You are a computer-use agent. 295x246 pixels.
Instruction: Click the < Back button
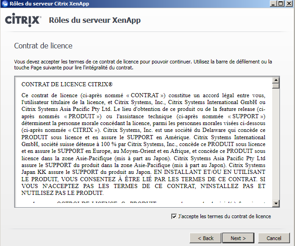[x=205, y=238]
